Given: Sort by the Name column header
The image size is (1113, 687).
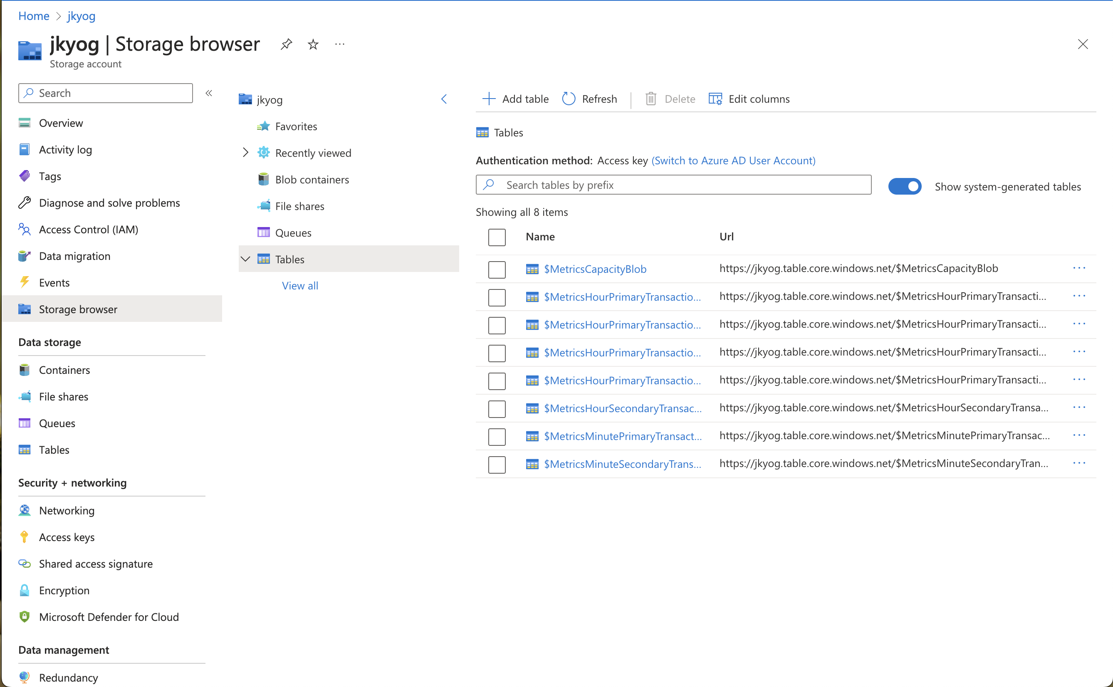Looking at the screenshot, I should [540, 236].
